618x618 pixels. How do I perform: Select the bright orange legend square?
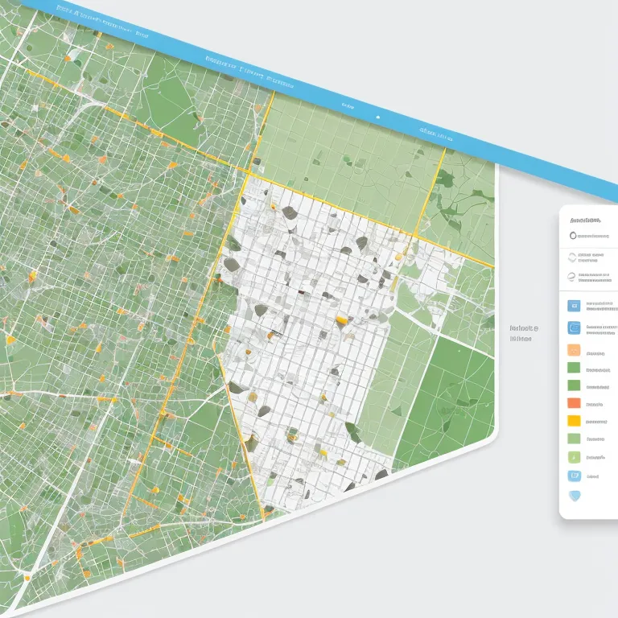click(x=574, y=403)
